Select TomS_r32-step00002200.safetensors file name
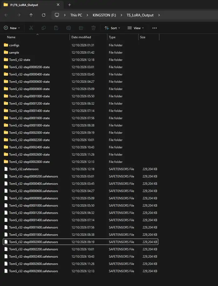The width and height of the screenshot is (218, 286). [34, 249]
